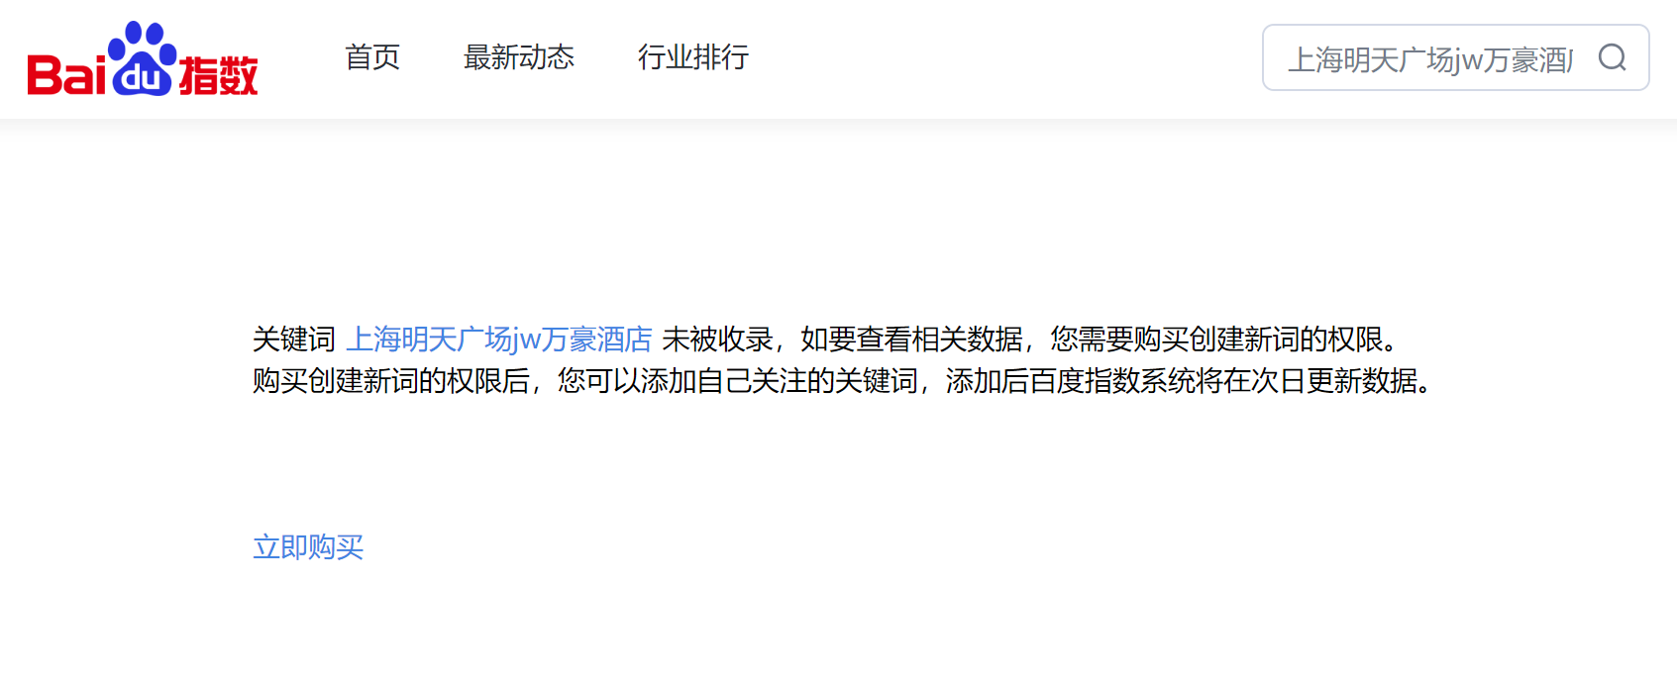Click the phrase 添加后百度指数系统将在次日更新数据
Viewport: 1677px width, 682px height.
coord(1183,380)
